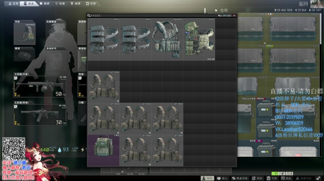The image size is (324, 181).
Task: Click the hydration value 93
Action: pos(66,150)
